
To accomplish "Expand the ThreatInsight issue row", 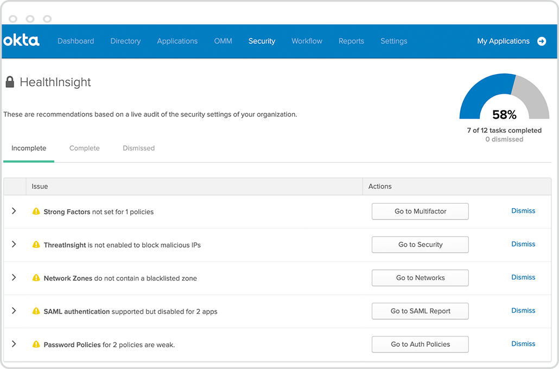I will click(x=14, y=244).
